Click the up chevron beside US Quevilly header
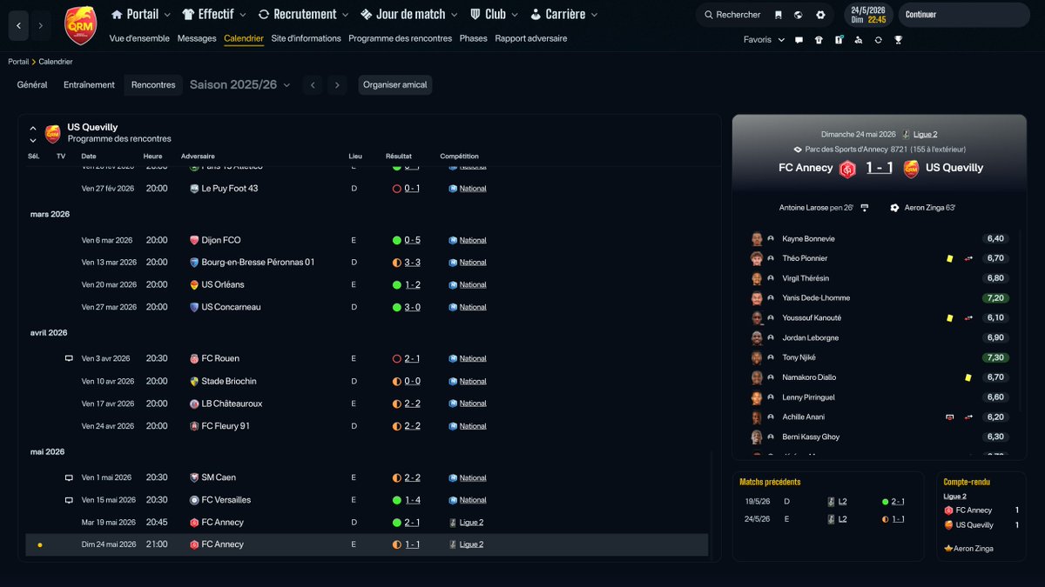The height and width of the screenshot is (587, 1045). (x=33, y=128)
